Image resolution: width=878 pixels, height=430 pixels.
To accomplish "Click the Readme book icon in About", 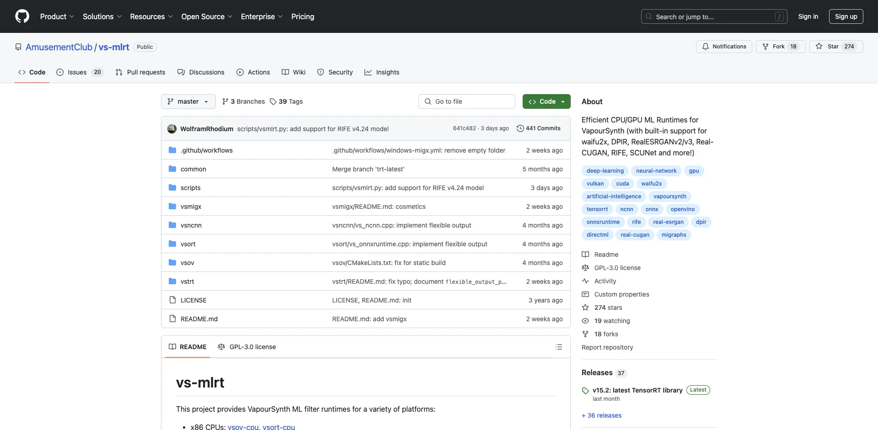I will coord(585,255).
